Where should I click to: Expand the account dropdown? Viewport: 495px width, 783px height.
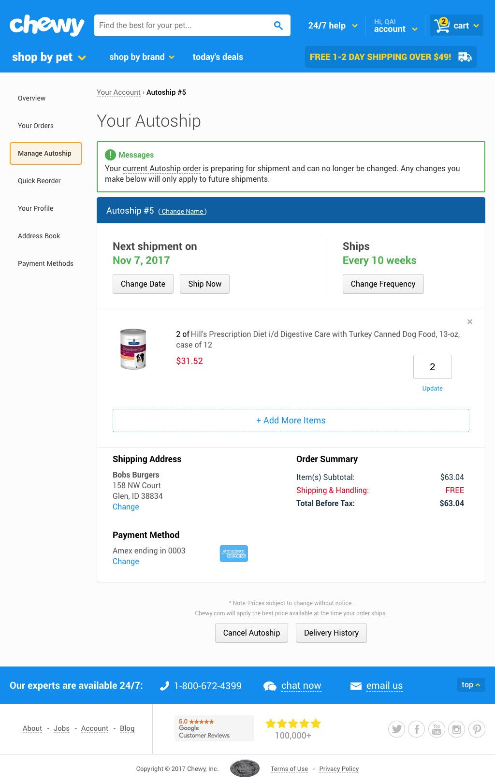(395, 26)
